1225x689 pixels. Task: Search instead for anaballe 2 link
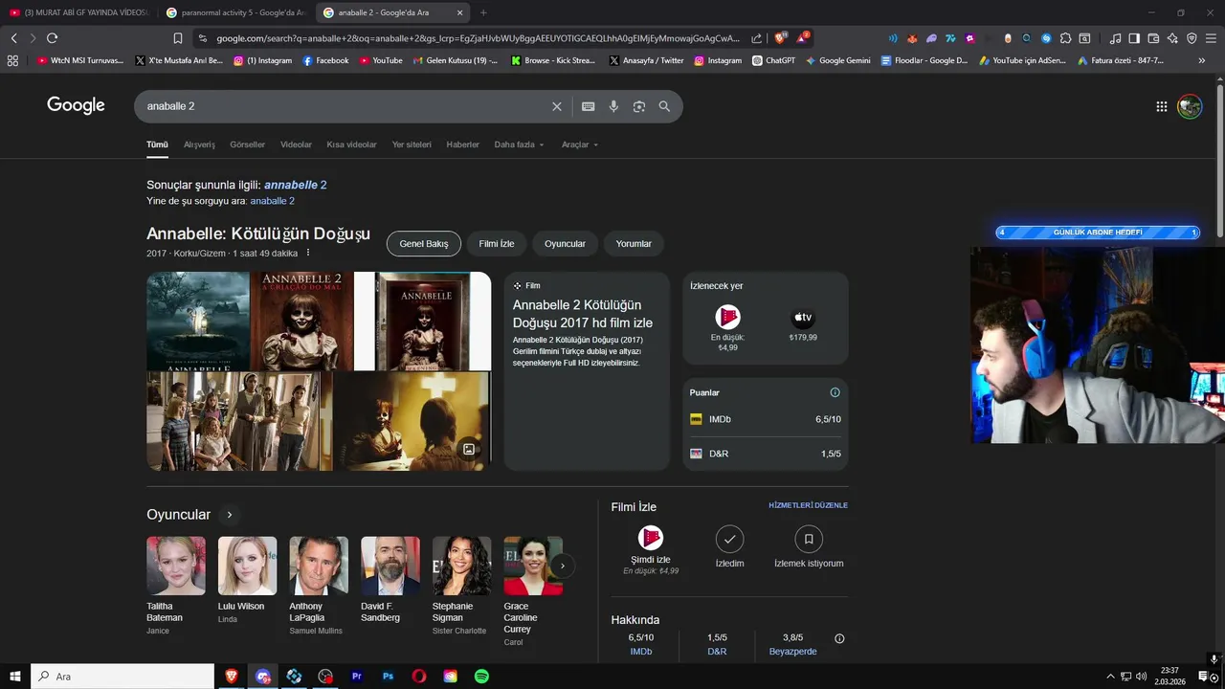pos(272,201)
